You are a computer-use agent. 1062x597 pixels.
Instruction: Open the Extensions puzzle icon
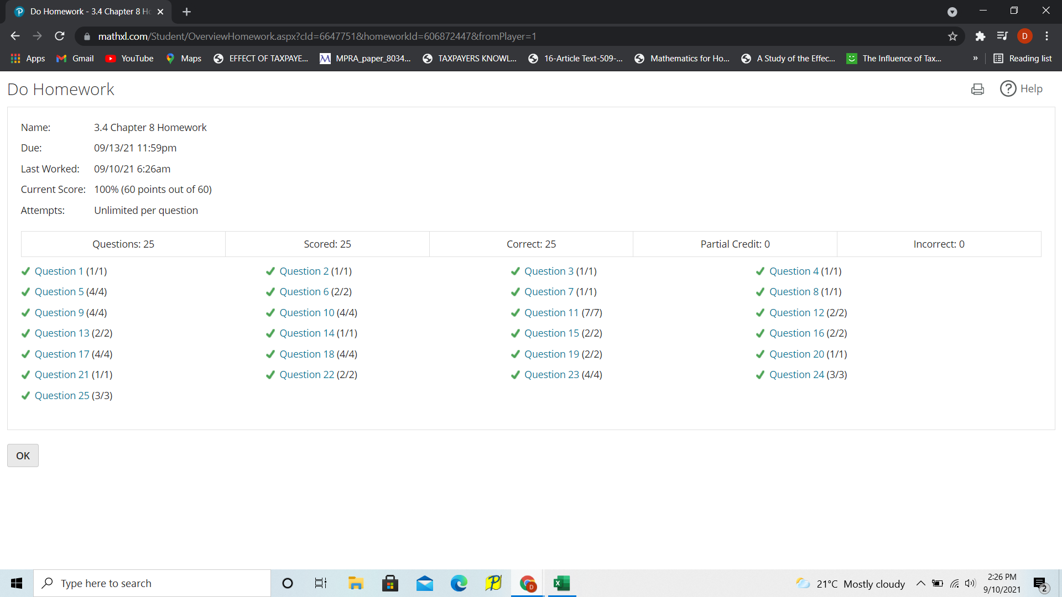click(980, 36)
